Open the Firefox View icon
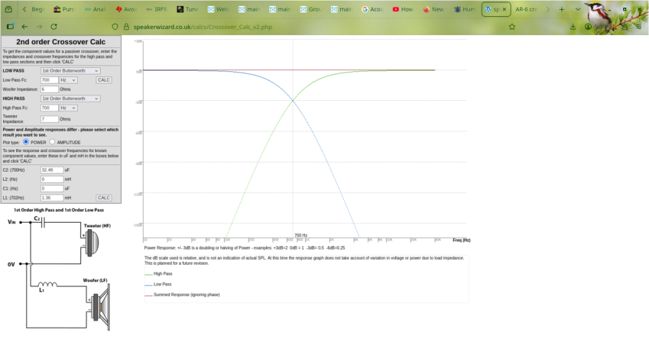649x349 pixels. click(x=8, y=9)
